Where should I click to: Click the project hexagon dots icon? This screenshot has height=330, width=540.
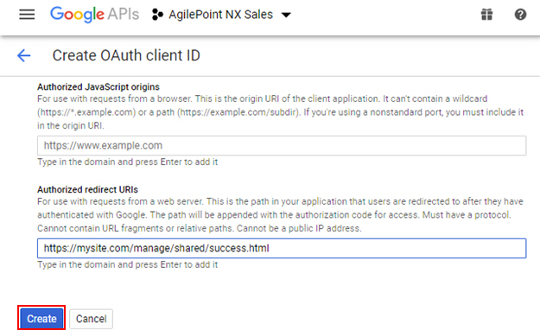click(157, 15)
